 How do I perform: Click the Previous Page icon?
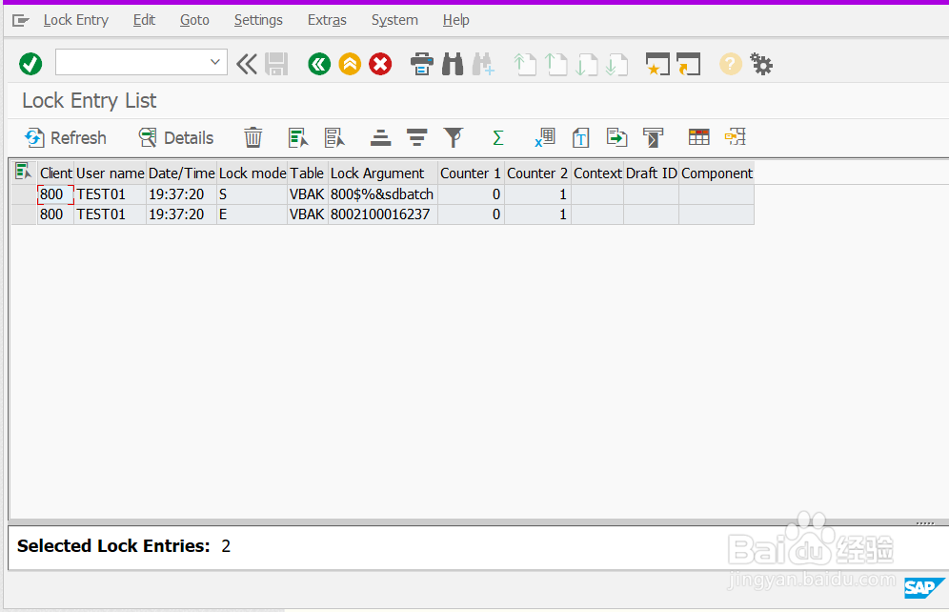pos(555,64)
